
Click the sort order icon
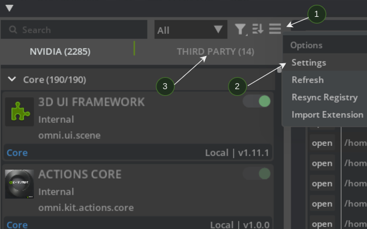click(x=258, y=29)
